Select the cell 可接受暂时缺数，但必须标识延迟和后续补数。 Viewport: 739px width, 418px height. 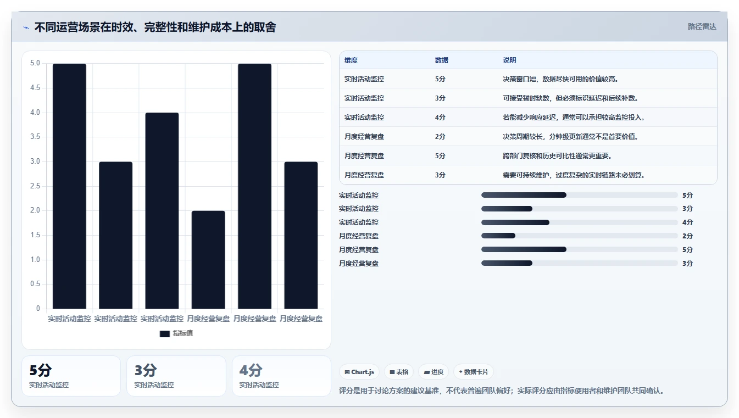pyautogui.click(x=570, y=98)
